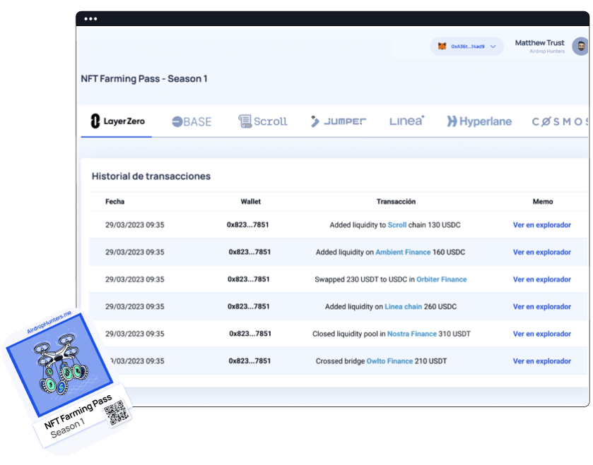Open the Jumper tab

click(338, 121)
